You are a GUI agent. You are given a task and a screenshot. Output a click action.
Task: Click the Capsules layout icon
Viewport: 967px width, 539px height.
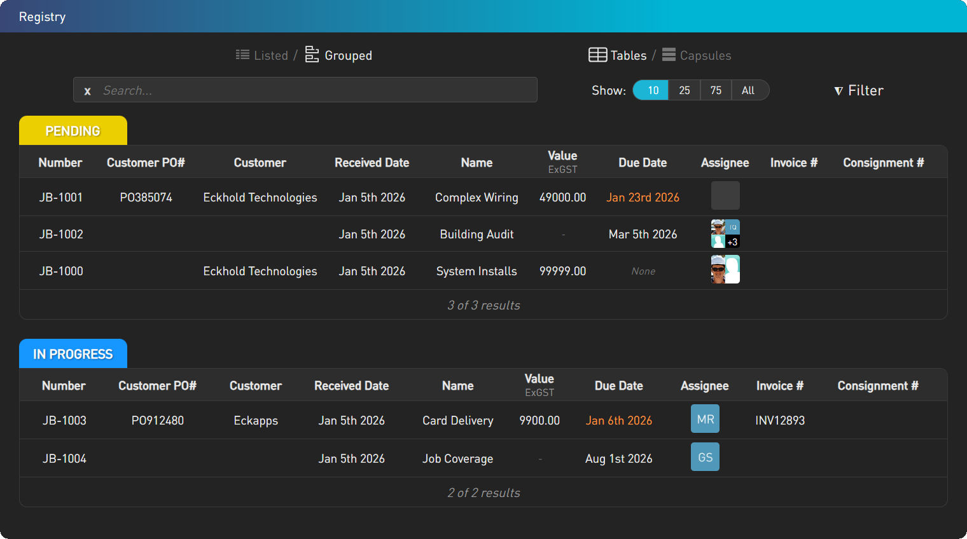click(669, 55)
